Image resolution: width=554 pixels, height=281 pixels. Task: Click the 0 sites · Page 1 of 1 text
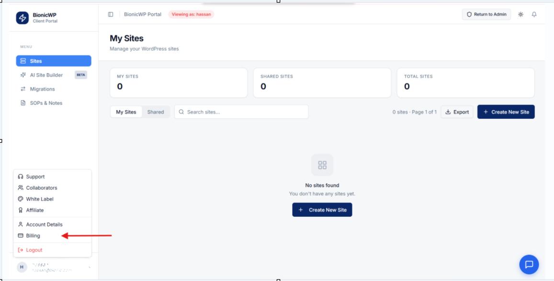tap(415, 112)
